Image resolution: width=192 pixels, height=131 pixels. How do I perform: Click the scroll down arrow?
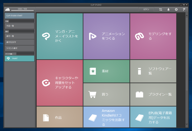187,124
